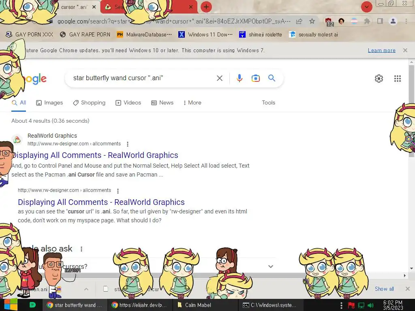Screen dimensions: 415x311
Task: Click the red flag Action Center icon
Action: (x=351, y=305)
